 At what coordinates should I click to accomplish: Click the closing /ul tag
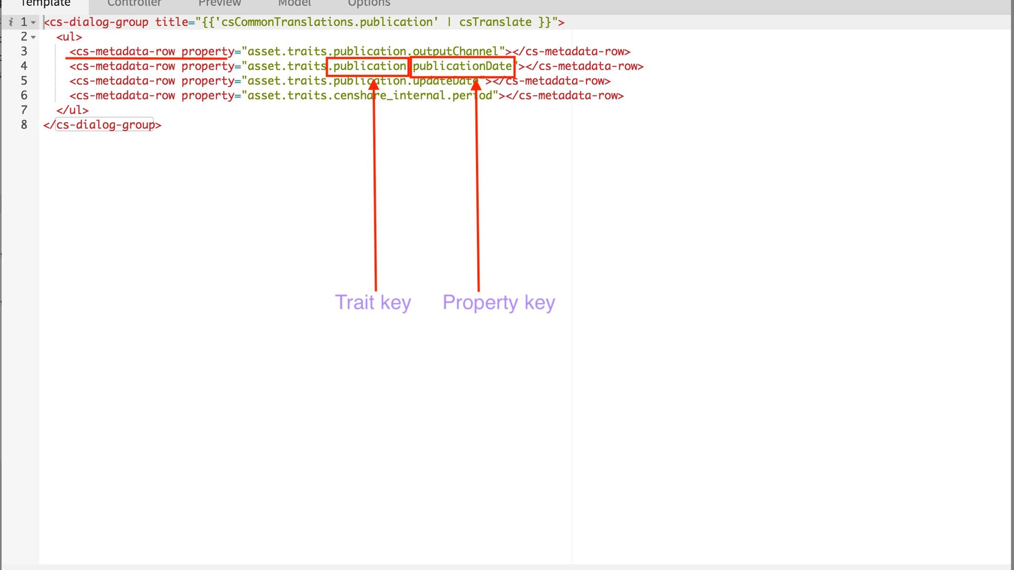[72, 110]
